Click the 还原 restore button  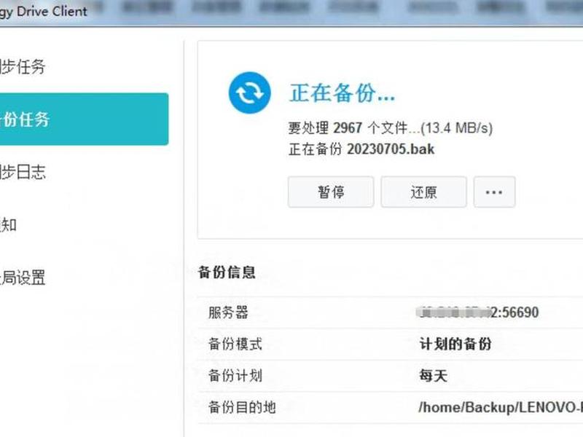click(423, 192)
